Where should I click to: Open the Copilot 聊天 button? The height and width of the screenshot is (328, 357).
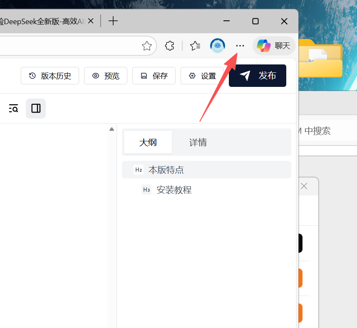[x=274, y=46]
